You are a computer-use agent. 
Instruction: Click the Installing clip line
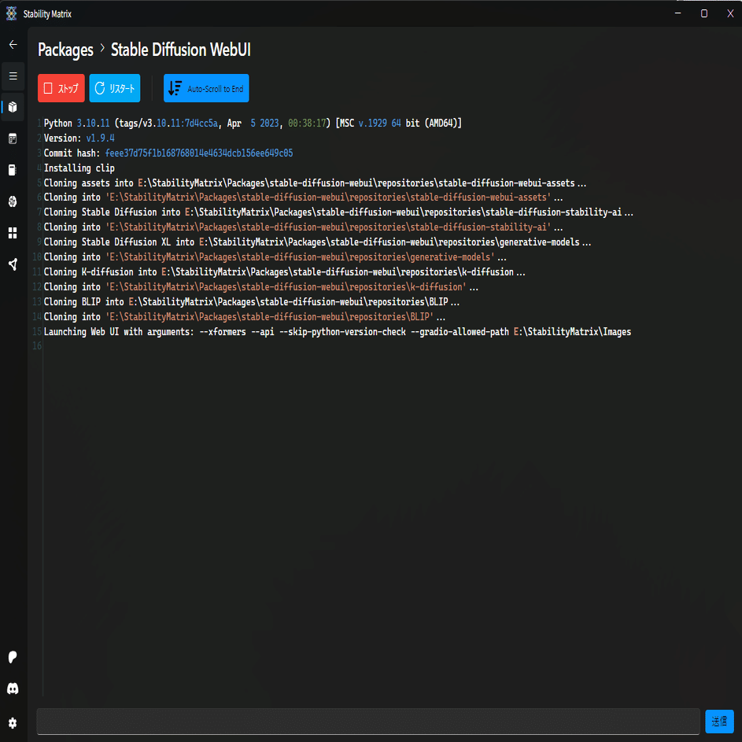click(x=79, y=168)
